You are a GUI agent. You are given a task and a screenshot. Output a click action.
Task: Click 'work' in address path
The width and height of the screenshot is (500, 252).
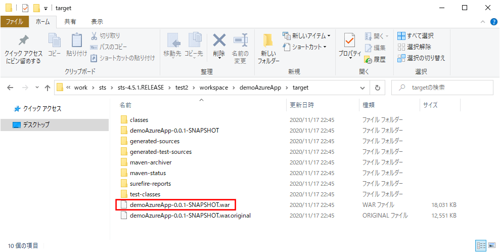81,88
